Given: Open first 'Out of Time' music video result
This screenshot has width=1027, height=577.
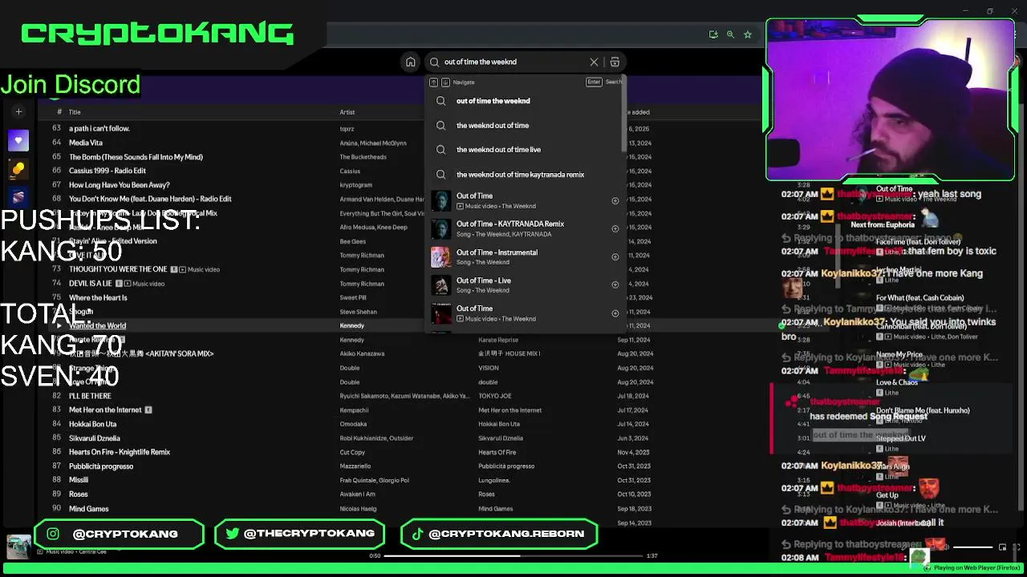Looking at the screenshot, I should (x=524, y=200).
